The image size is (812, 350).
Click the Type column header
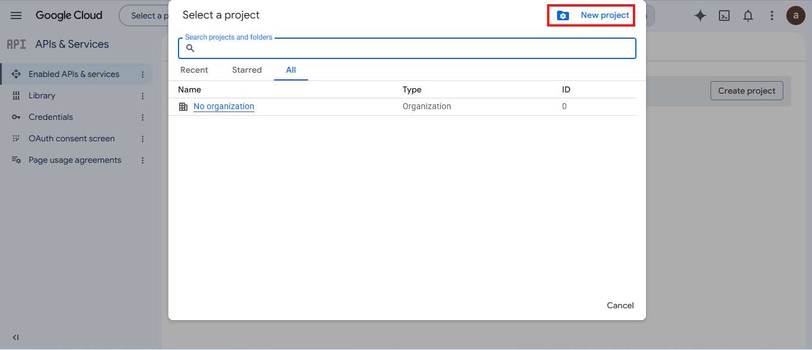(x=412, y=89)
